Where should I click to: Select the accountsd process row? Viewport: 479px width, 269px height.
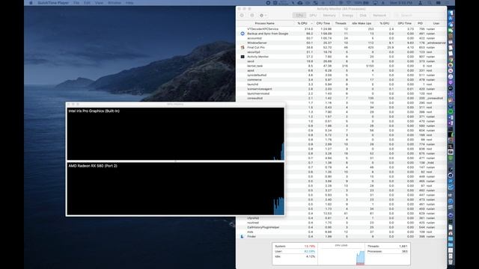pos(341,38)
